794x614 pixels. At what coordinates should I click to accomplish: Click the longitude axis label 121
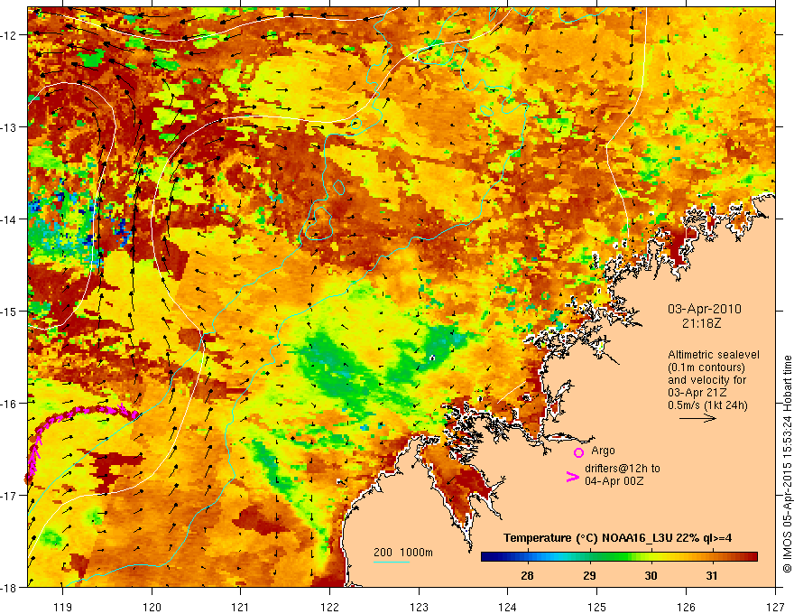point(241,607)
